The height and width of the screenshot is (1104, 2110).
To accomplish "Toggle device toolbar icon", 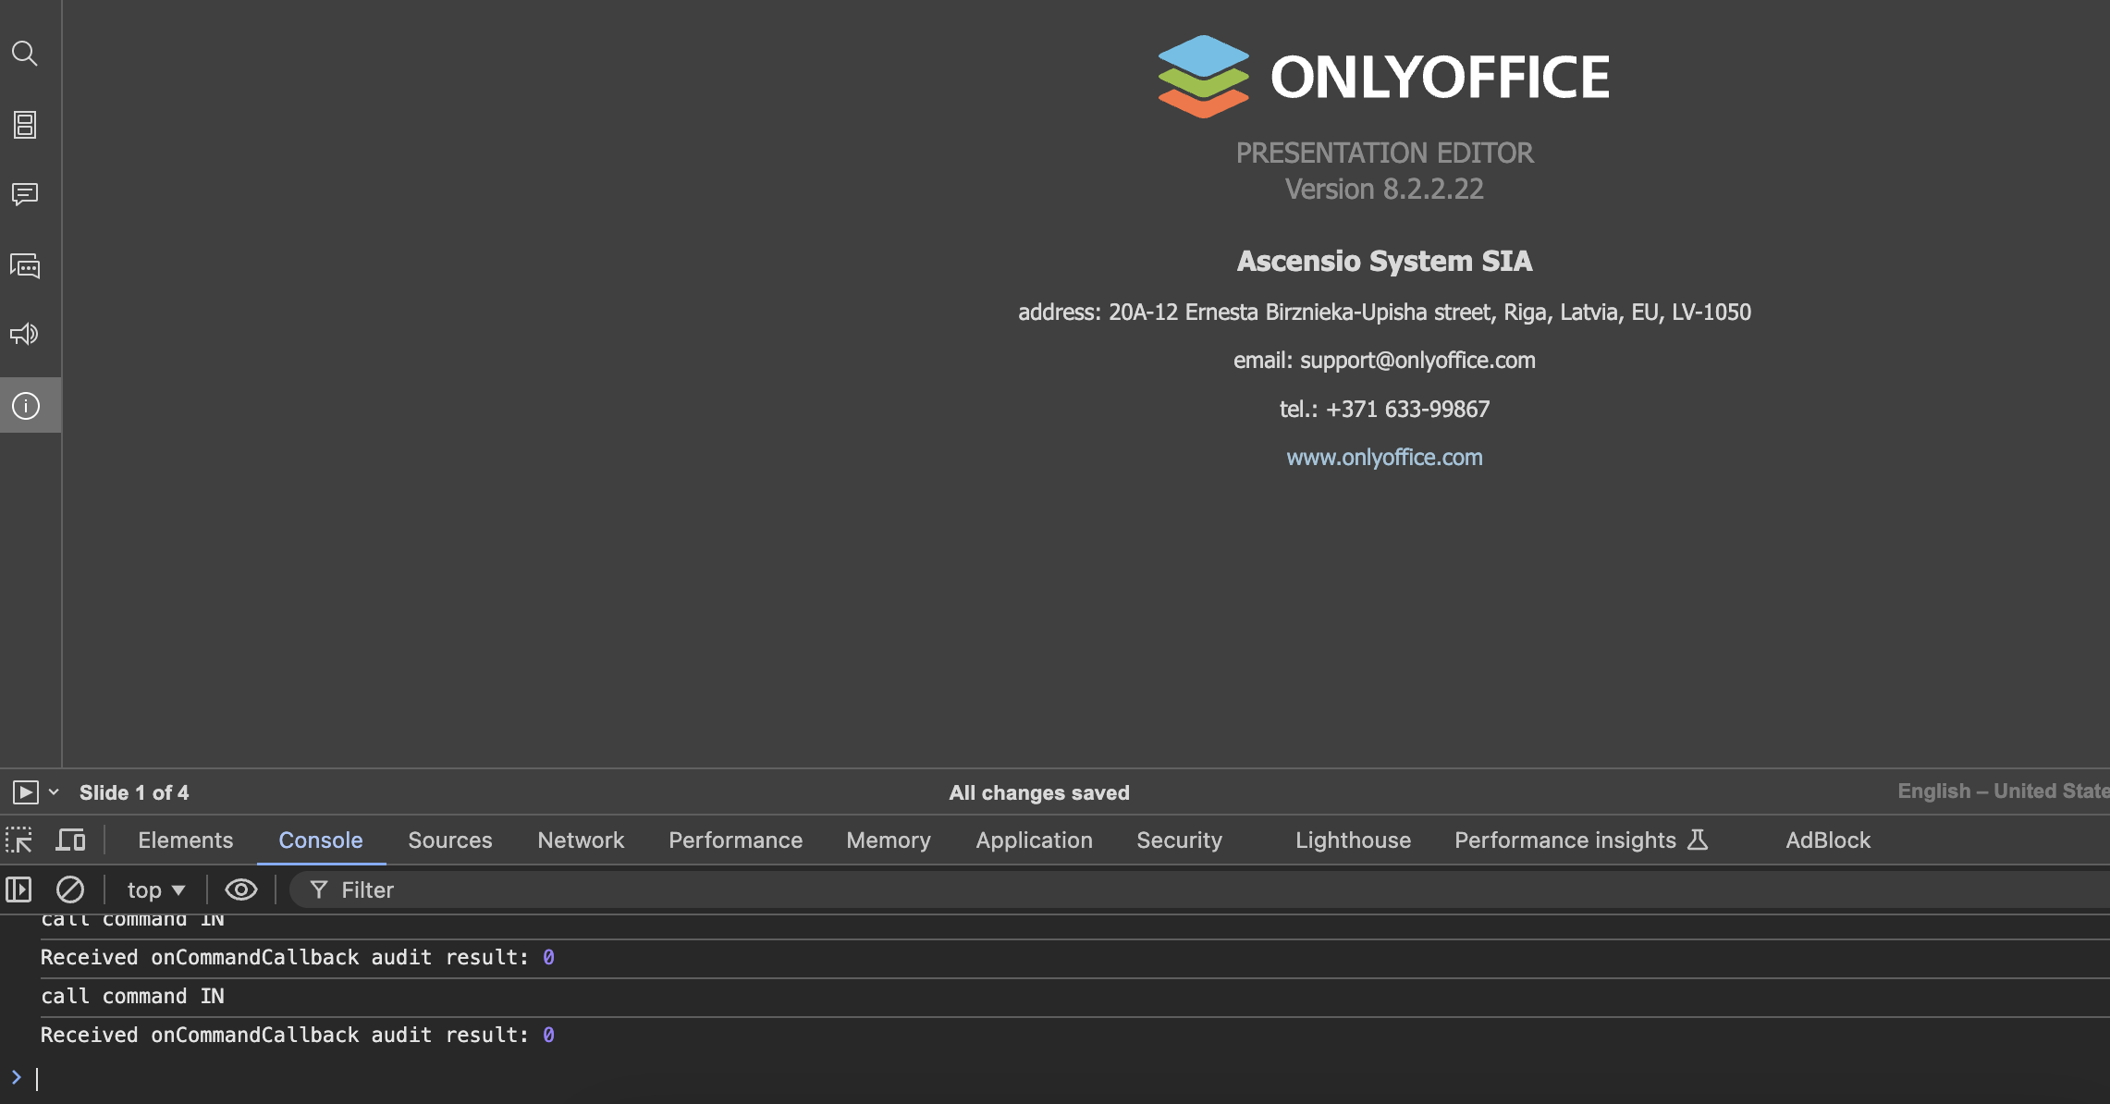I will pyautogui.click(x=70, y=840).
